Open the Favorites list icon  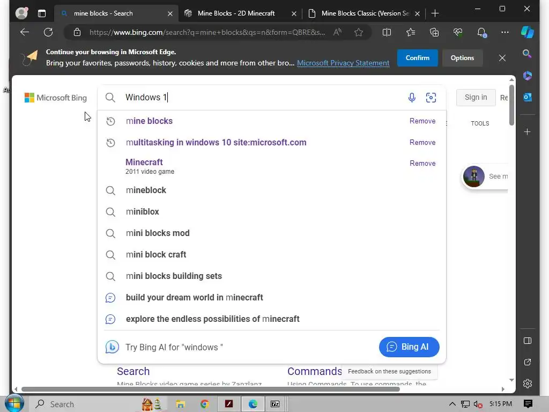pyautogui.click(x=411, y=32)
